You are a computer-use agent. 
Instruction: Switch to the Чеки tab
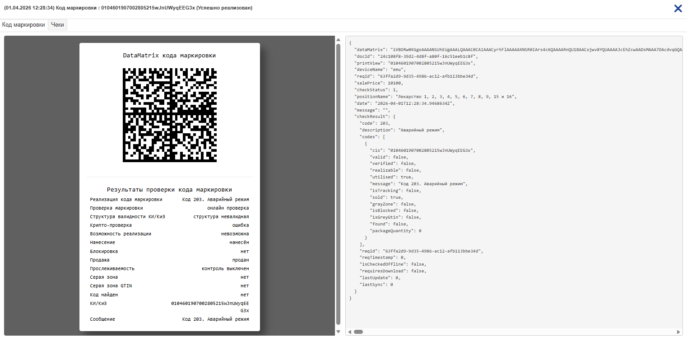57,25
